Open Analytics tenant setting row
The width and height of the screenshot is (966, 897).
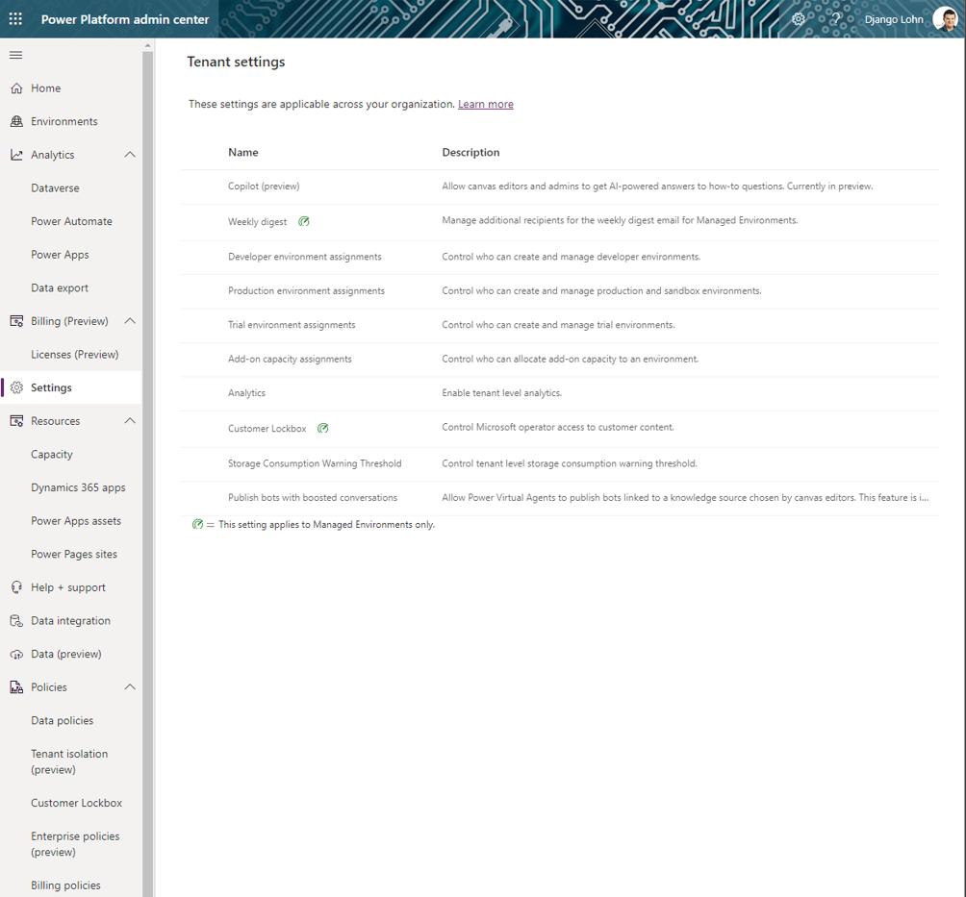pyautogui.click(x=559, y=393)
